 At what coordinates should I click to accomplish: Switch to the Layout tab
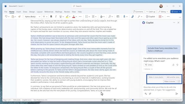coord(40,12)
